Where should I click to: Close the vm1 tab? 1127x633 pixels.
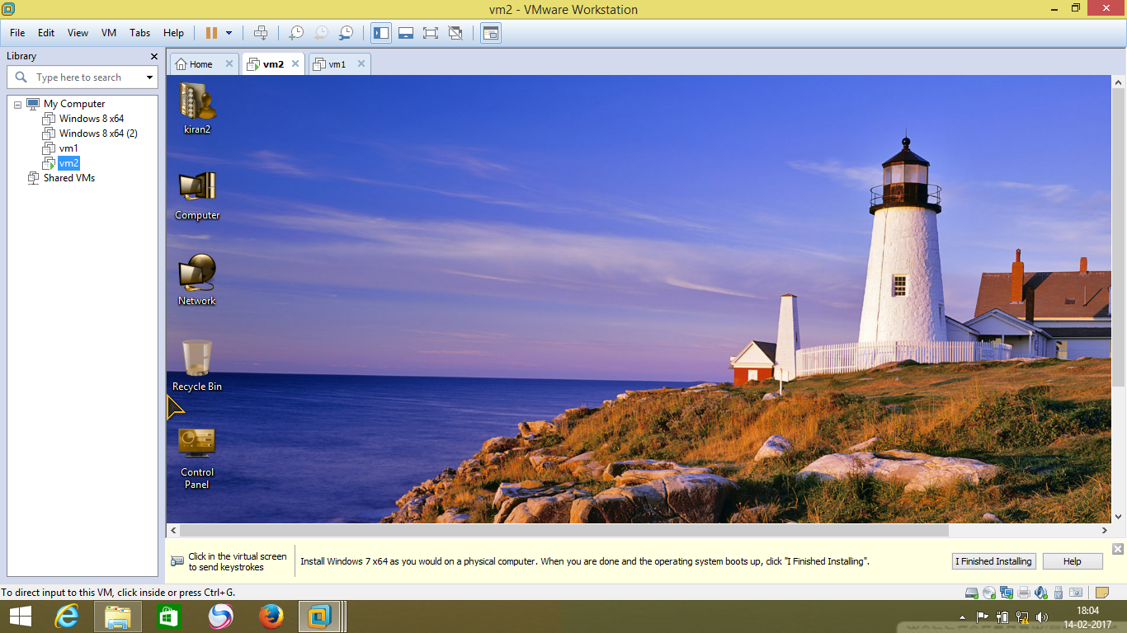[361, 63]
